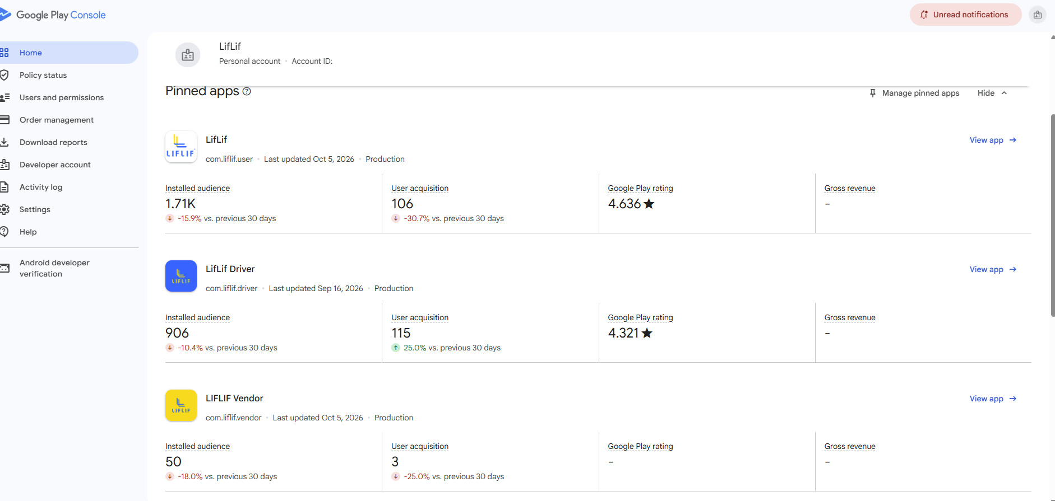
Task: Click the Order management card icon
Action: (4, 120)
